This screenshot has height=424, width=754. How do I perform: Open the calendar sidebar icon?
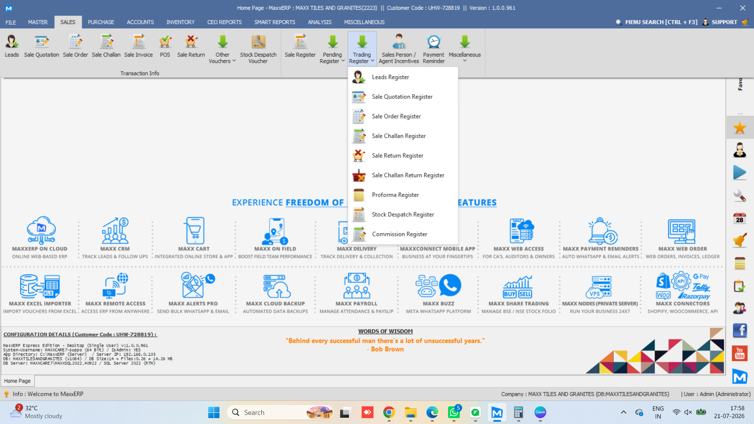click(739, 218)
